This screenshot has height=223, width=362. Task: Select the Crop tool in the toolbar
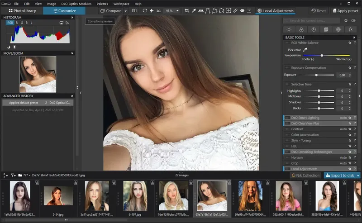[186, 10]
